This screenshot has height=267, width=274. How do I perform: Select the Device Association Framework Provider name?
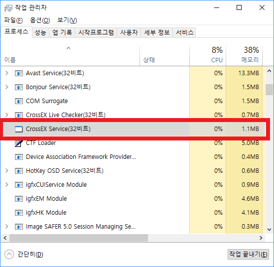pos(81,157)
